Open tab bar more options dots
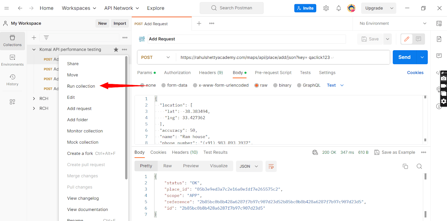447x221 pixels. click(x=212, y=23)
